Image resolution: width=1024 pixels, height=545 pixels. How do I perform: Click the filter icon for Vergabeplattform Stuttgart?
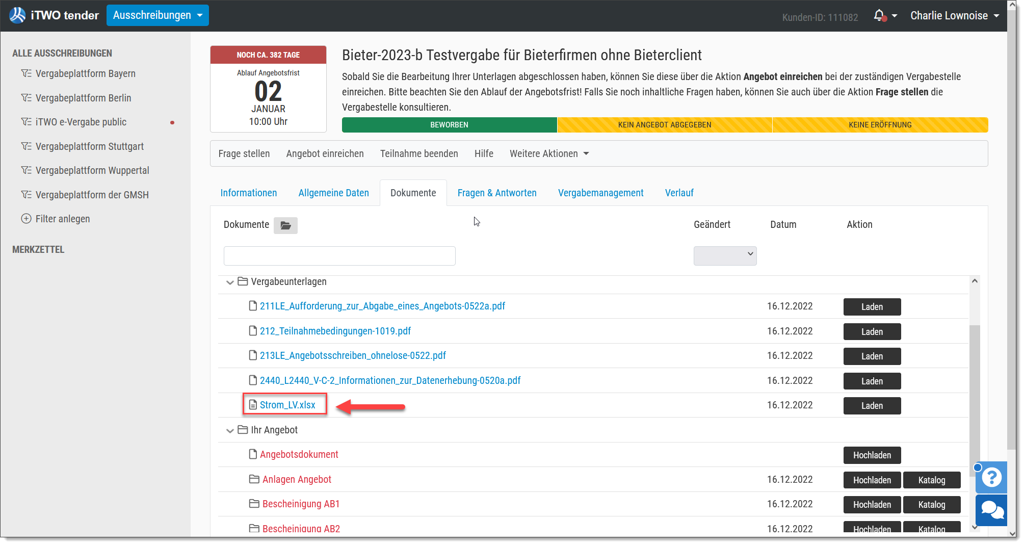click(26, 146)
